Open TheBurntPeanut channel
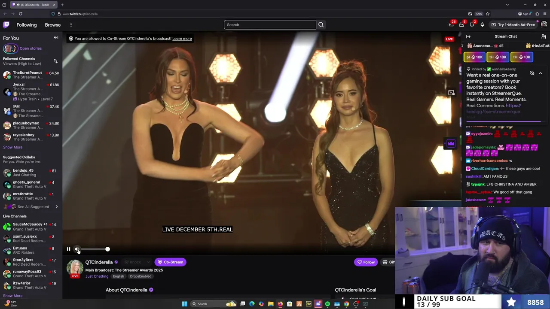 pos(31,75)
